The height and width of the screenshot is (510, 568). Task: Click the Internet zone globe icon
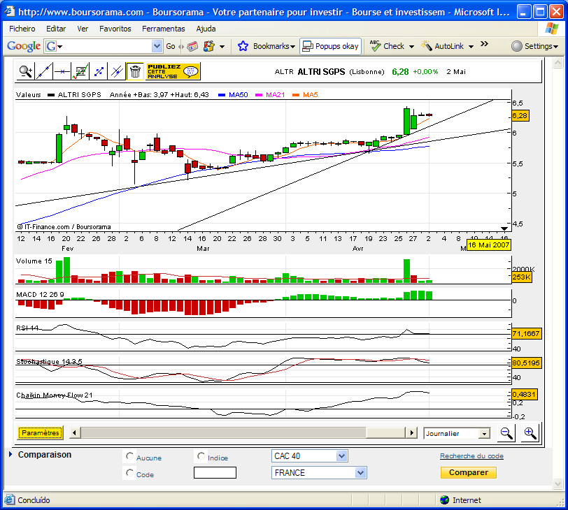click(x=444, y=500)
